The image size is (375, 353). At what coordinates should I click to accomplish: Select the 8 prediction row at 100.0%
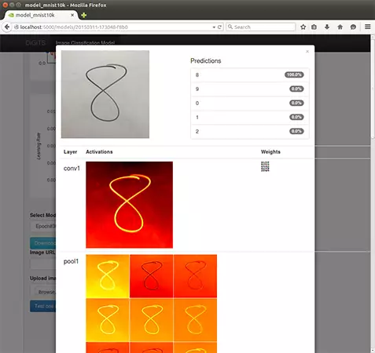(x=250, y=75)
